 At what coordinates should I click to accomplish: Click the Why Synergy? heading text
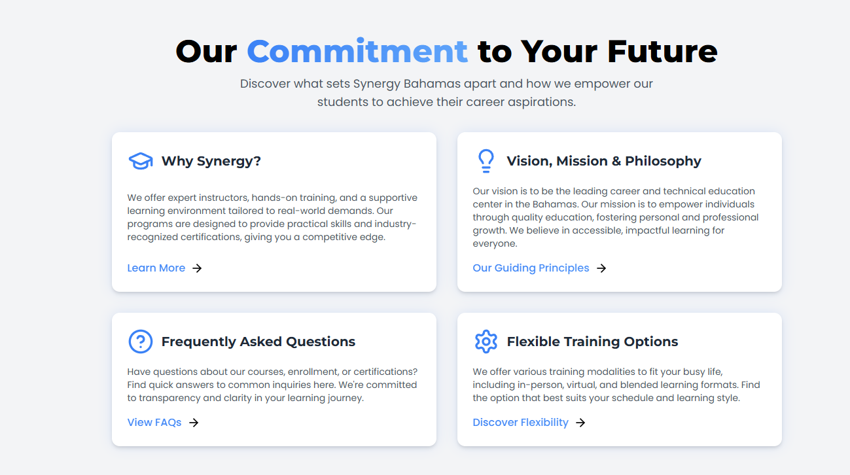(x=212, y=160)
